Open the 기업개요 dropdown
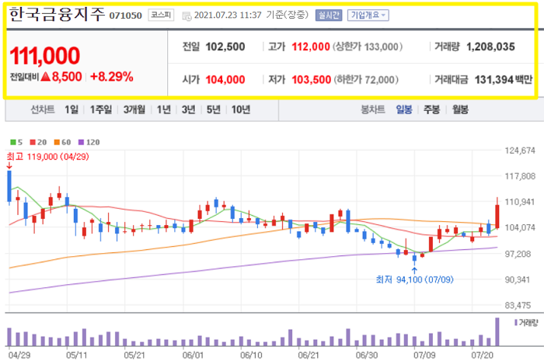Image resolution: width=544 pixels, height=364 pixels. click(x=368, y=16)
